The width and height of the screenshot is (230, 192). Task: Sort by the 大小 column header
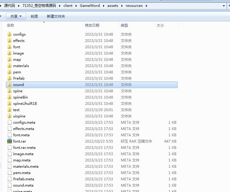(160, 25)
